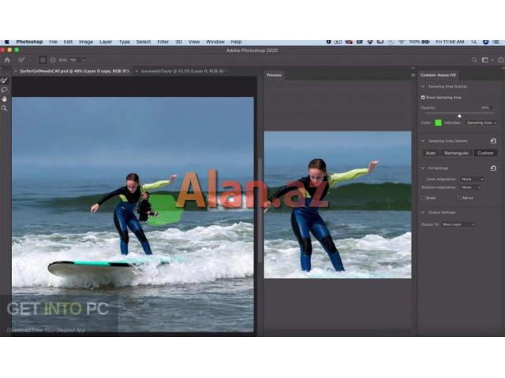Screen dimensions: 505x378
Task: Open the 3D menu
Action: click(x=179, y=42)
